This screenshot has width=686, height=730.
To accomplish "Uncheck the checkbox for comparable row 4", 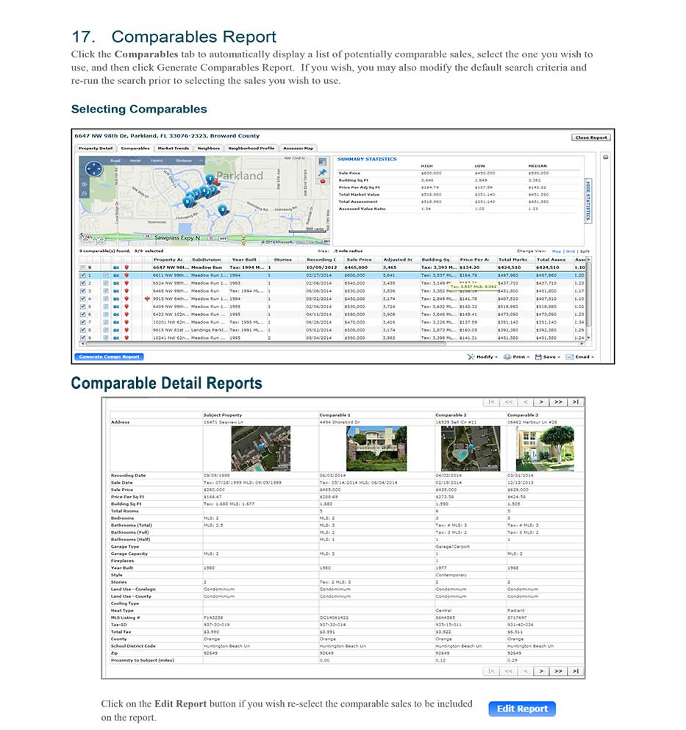I will [x=83, y=298].
